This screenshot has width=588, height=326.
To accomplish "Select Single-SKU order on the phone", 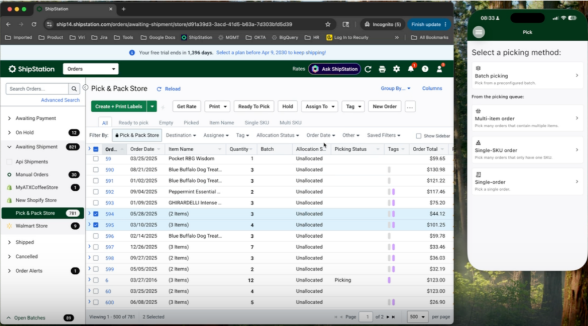I will click(527, 150).
